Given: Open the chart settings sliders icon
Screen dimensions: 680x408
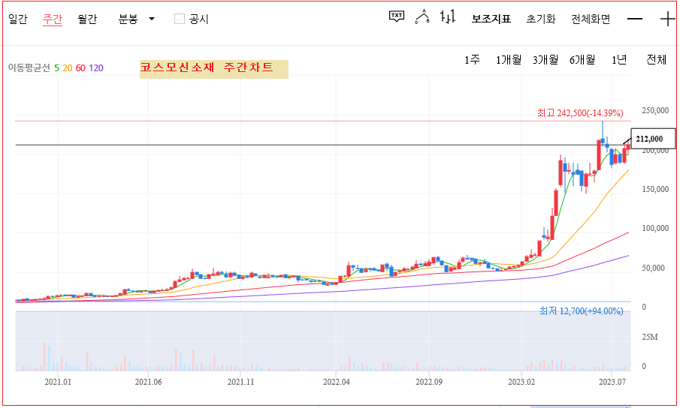Looking at the screenshot, I should point(448,17).
